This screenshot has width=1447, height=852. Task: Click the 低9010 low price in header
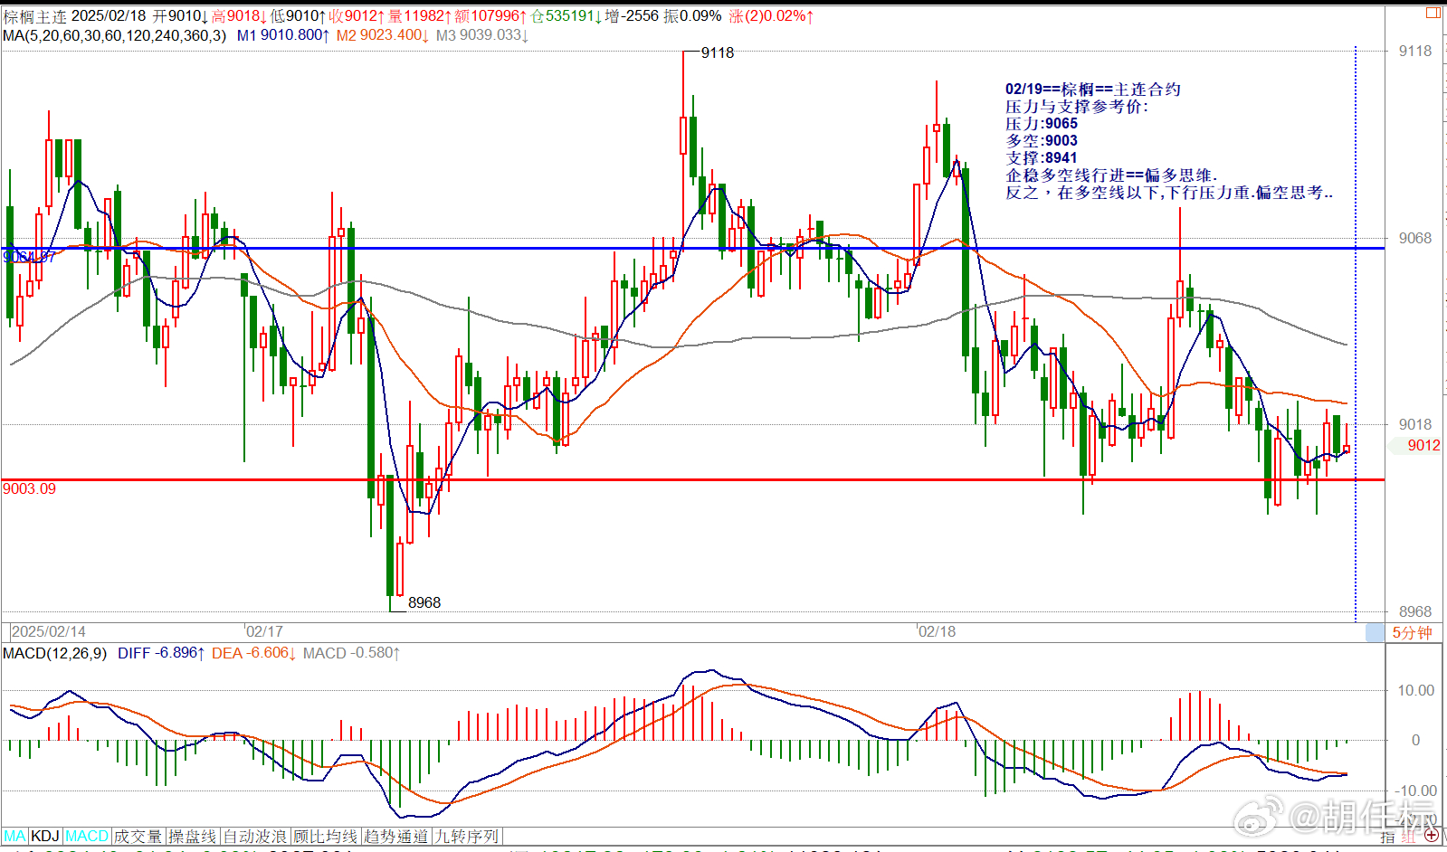click(x=299, y=16)
